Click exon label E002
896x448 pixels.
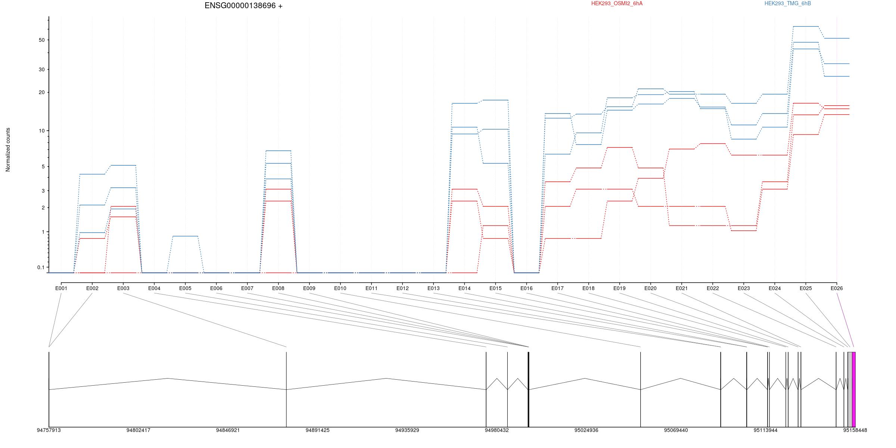tap(92, 288)
